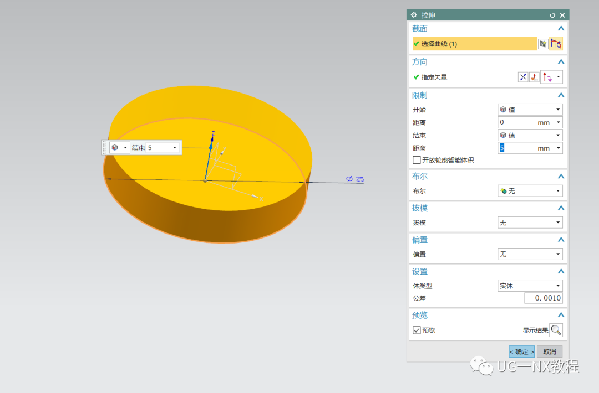Close the 拉伸 dialog
The height and width of the screenshot is (393, 599).
562,15
